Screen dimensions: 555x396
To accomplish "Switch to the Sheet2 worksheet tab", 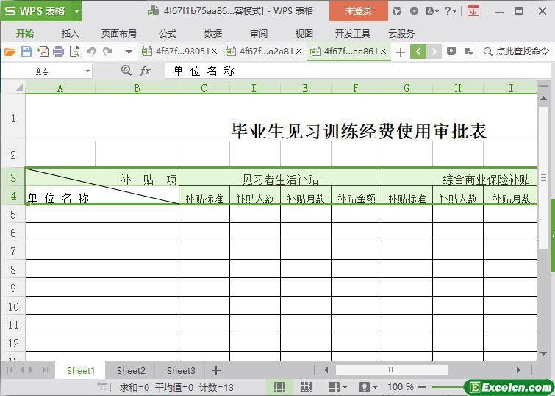I will pos(131,370).
